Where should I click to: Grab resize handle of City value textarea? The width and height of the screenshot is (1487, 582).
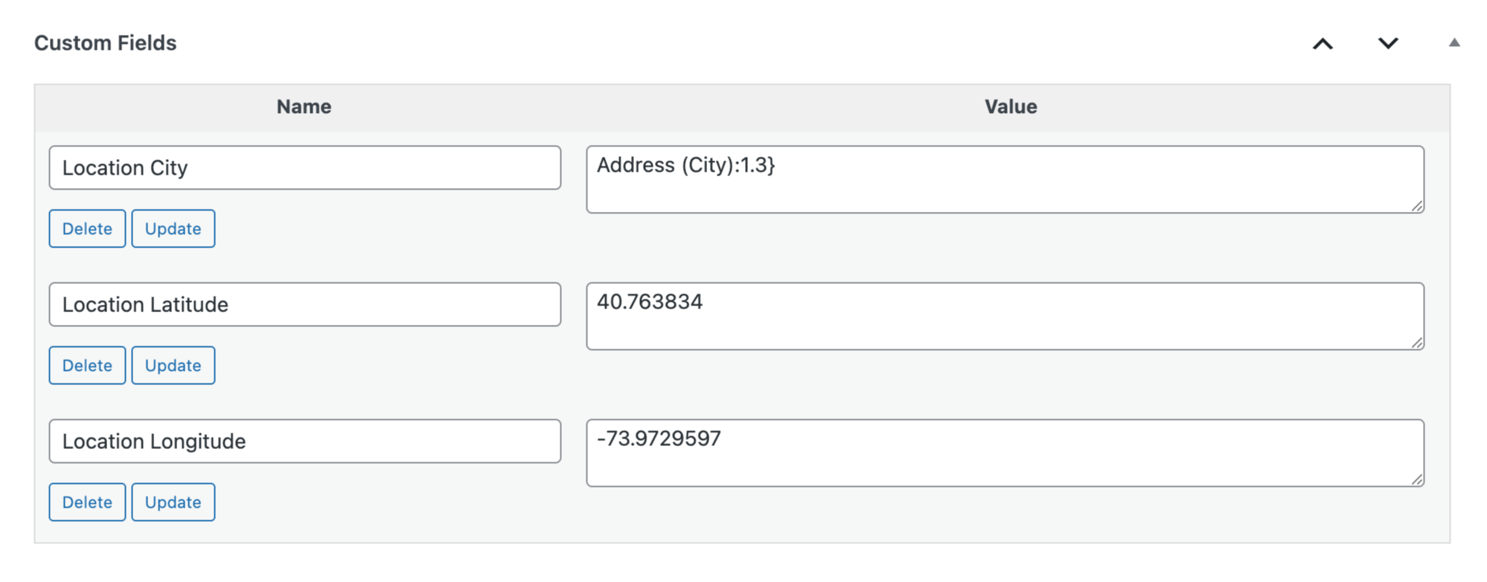coord(1417,206)
